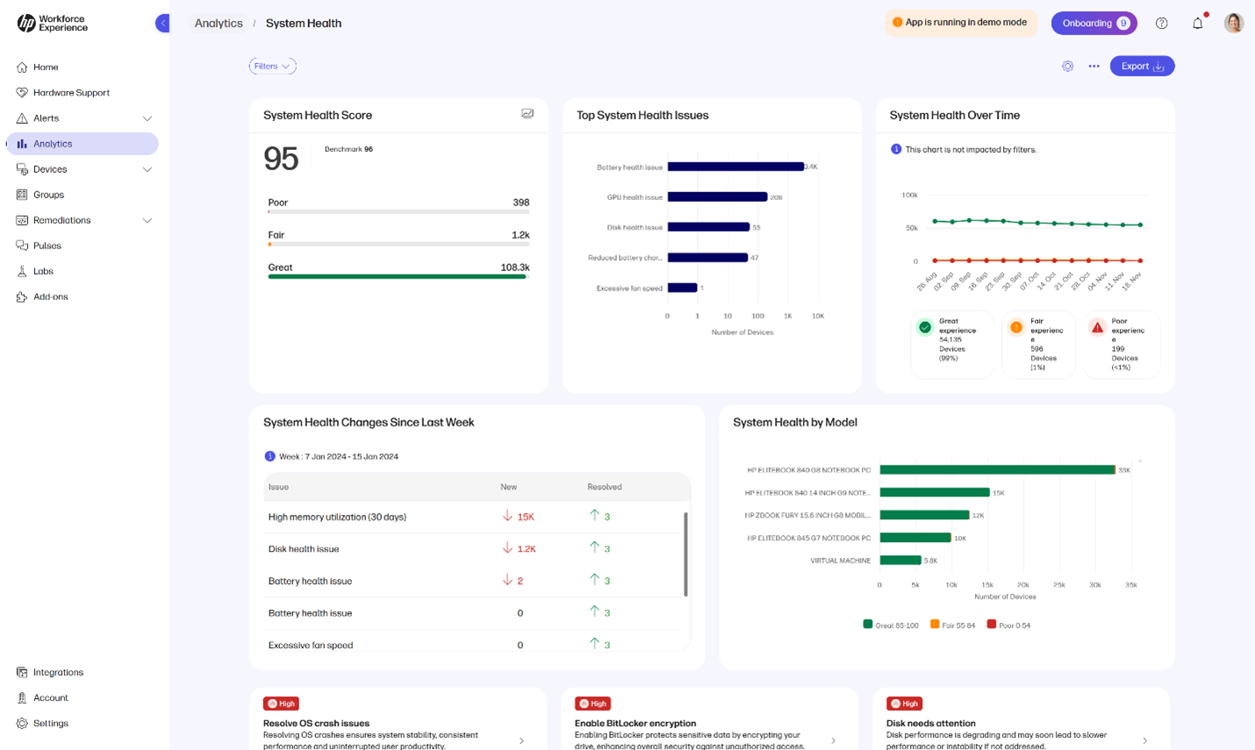The height and width of the screenshot is (750, 1255).
Task: Click the System Health Score chart icon
Action: pyautogui.click(x=527, y=114)
